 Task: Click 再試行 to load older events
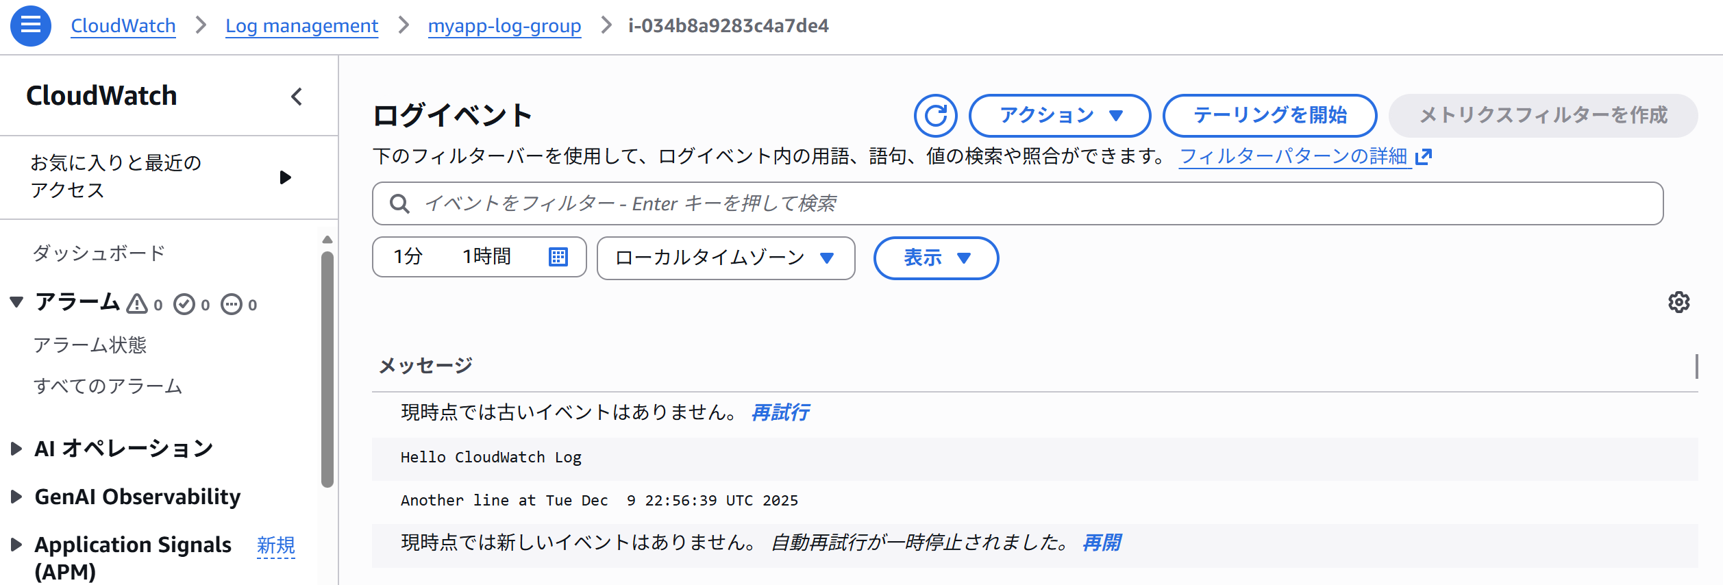(x=780, y=412)
